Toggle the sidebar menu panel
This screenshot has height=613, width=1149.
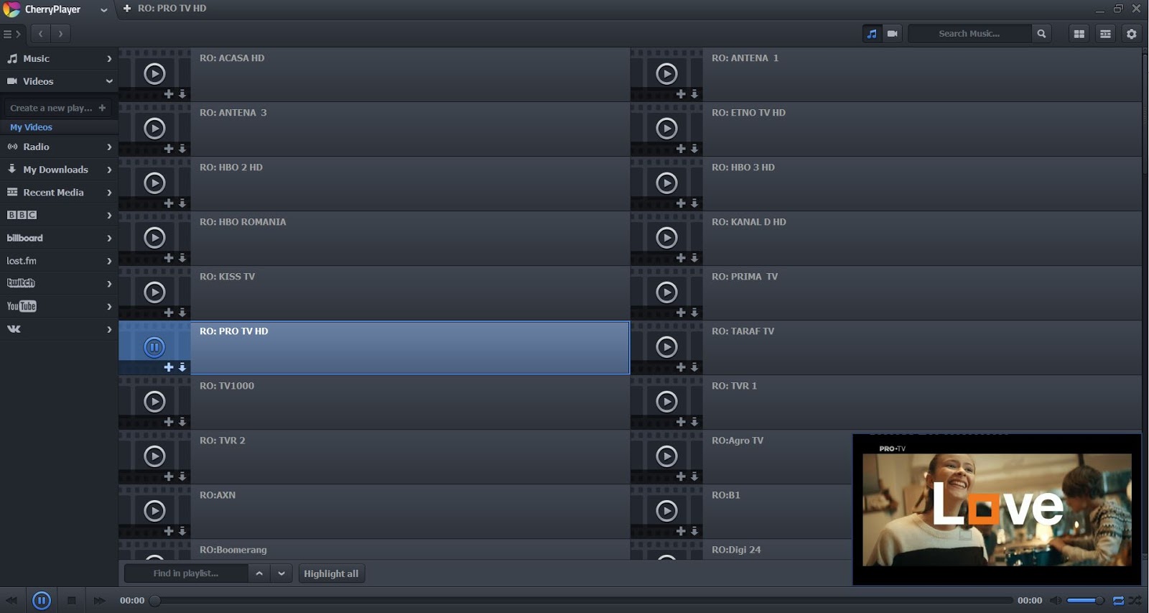11,34
